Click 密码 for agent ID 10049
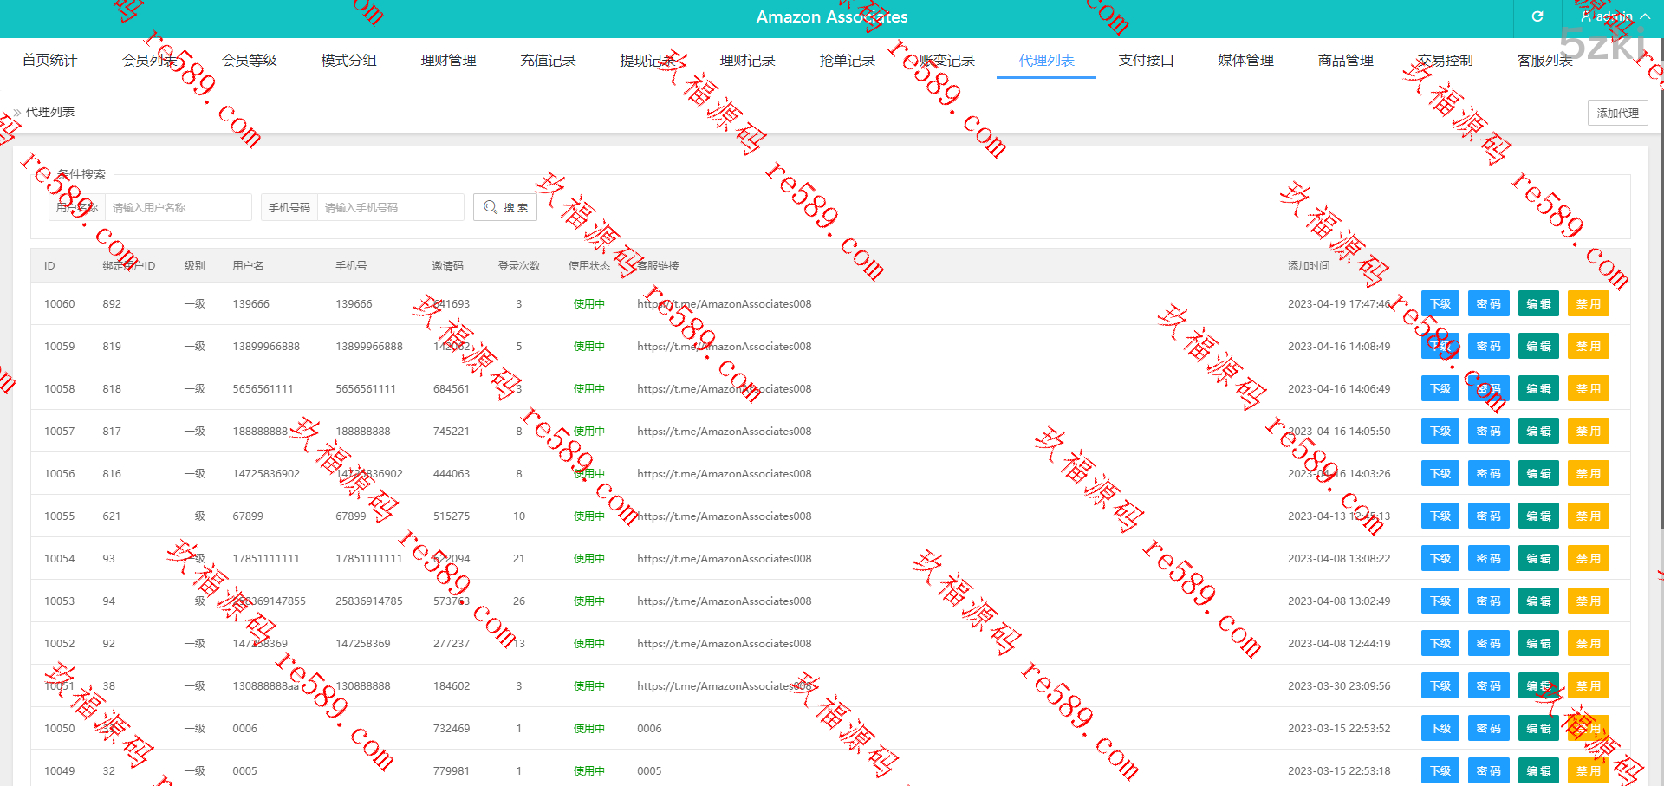Image resolution: width=1664 pixels, height=786 pixels. 1488,771
